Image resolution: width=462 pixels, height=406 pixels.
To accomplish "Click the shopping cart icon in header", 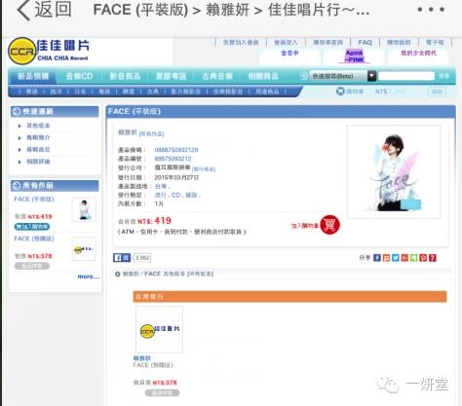I will [340, 92].
